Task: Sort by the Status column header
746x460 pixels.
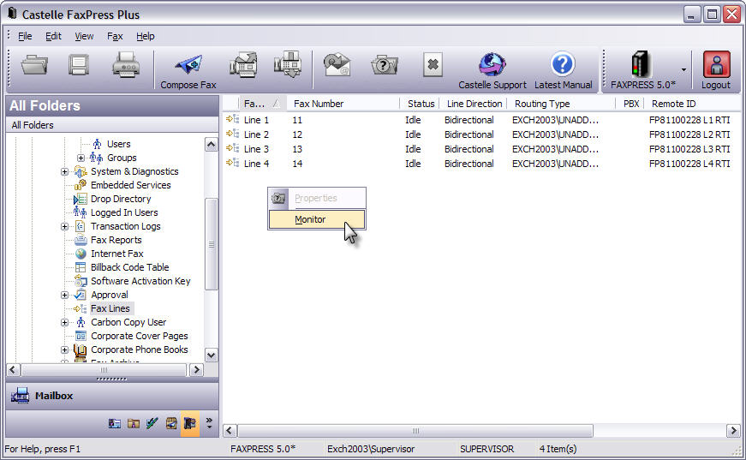Action: click(x=421, y=104)
